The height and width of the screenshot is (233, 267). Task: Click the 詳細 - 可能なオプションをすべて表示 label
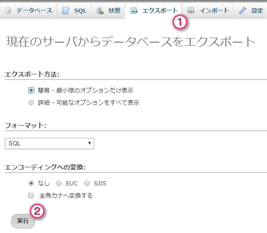(89, 103)
